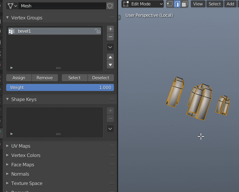The image size is (239, 192).
Task: Add a new vertex group
Action: (x=110, y=29)
